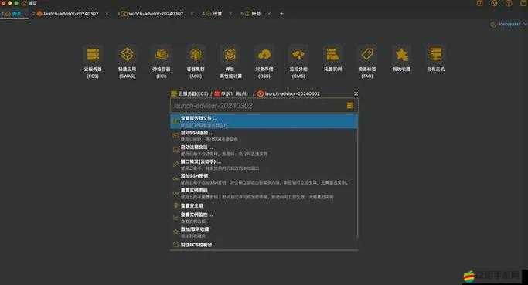
Task: Click the rightmost title bar icon
Action: coord(523,3)
